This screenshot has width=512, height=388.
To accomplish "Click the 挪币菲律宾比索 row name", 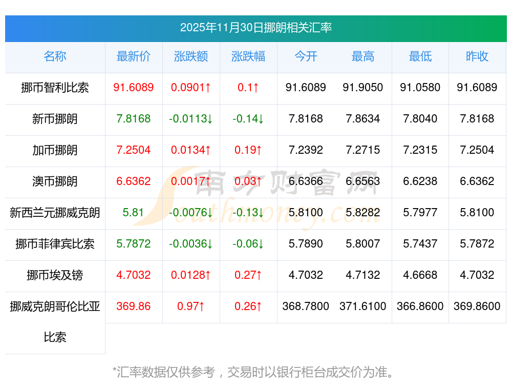I will click(55, 244).
